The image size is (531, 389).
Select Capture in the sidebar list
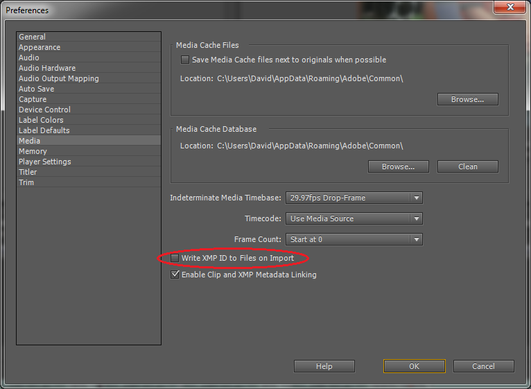click(89, 99)
